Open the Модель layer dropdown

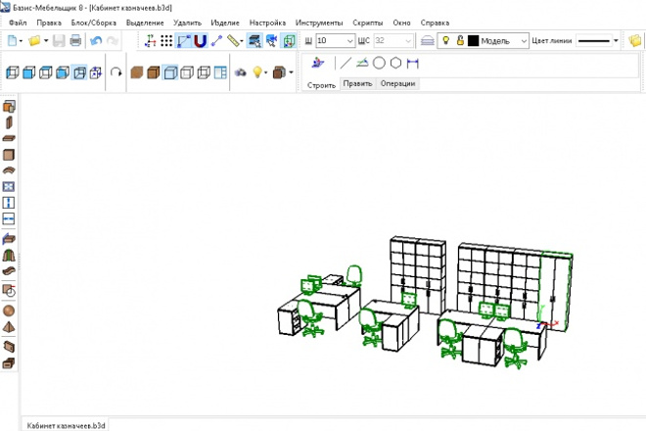524,41
